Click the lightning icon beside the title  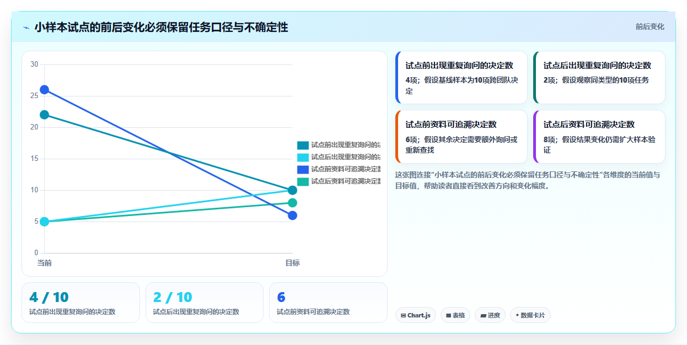pyautogui.click(x=26, y=28)
